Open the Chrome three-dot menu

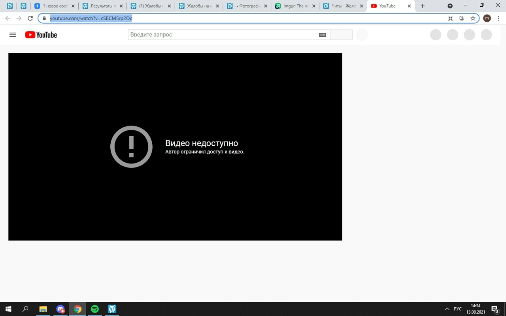(x=498, y=18)
